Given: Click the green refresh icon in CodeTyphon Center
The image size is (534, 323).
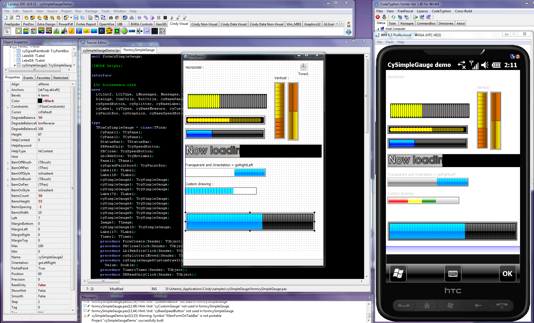Looking at the screenshot, I should pos(393,17).
